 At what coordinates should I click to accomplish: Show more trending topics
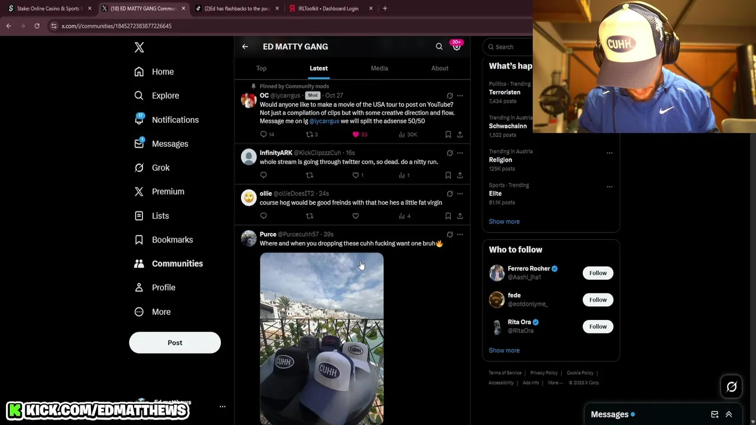[504, 221]
